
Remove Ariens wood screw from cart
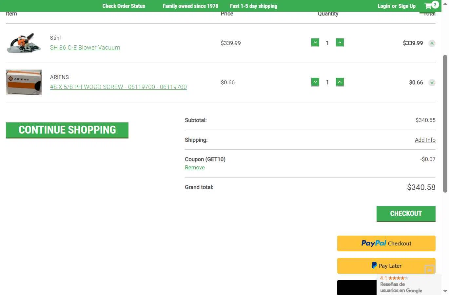[432, 83]
